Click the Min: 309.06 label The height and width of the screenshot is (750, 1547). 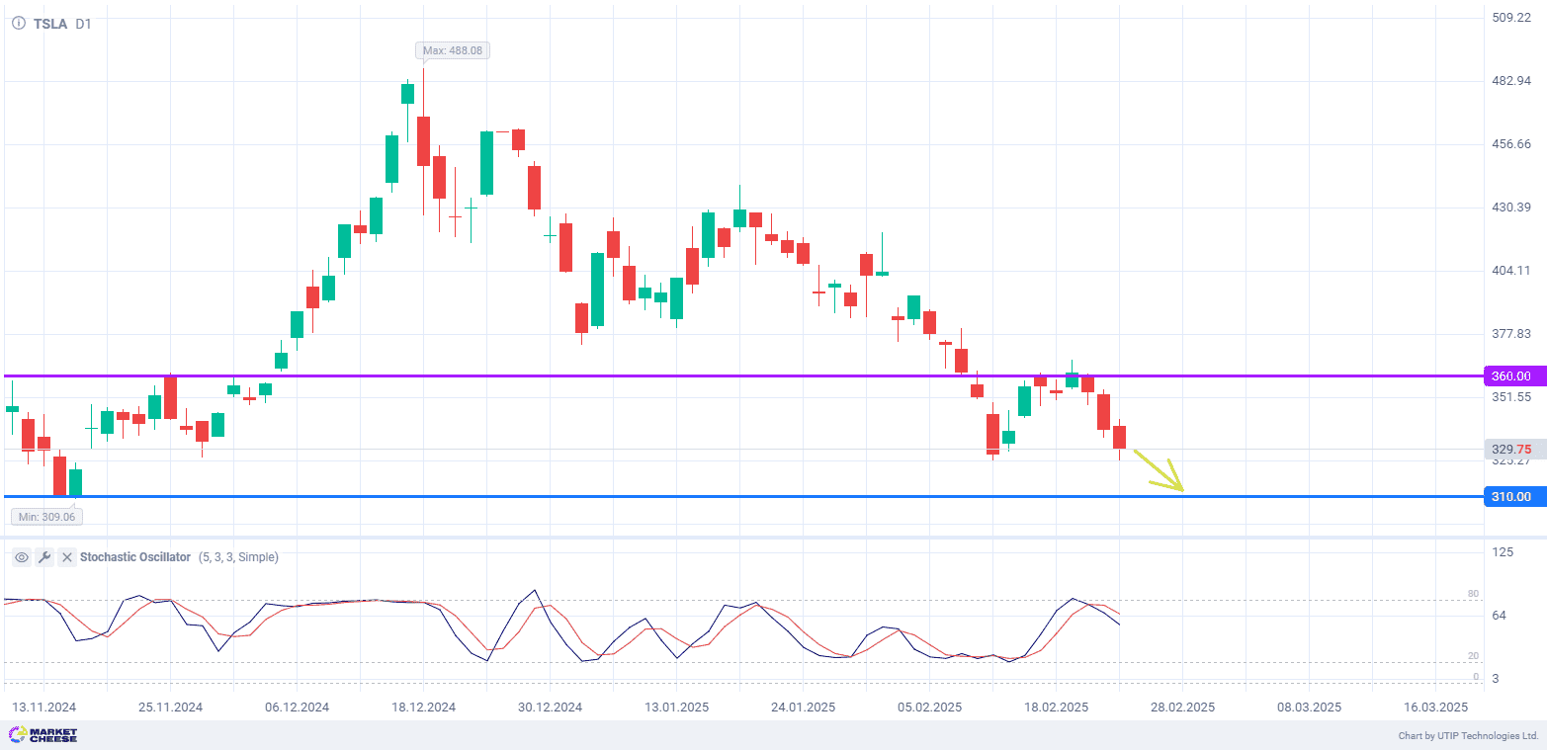(x=46, y=516)
